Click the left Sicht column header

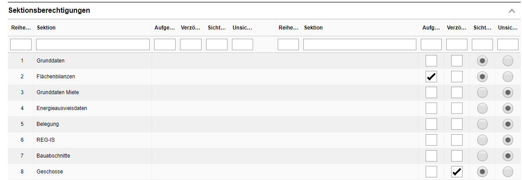pyautogui.click(x=216, y=28)
